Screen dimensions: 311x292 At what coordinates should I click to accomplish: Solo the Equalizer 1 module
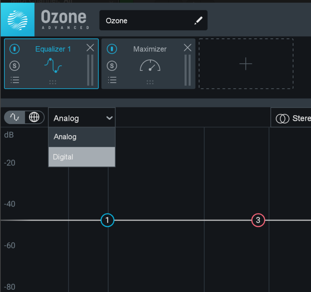pyautogui.click(x=14, y=66)
